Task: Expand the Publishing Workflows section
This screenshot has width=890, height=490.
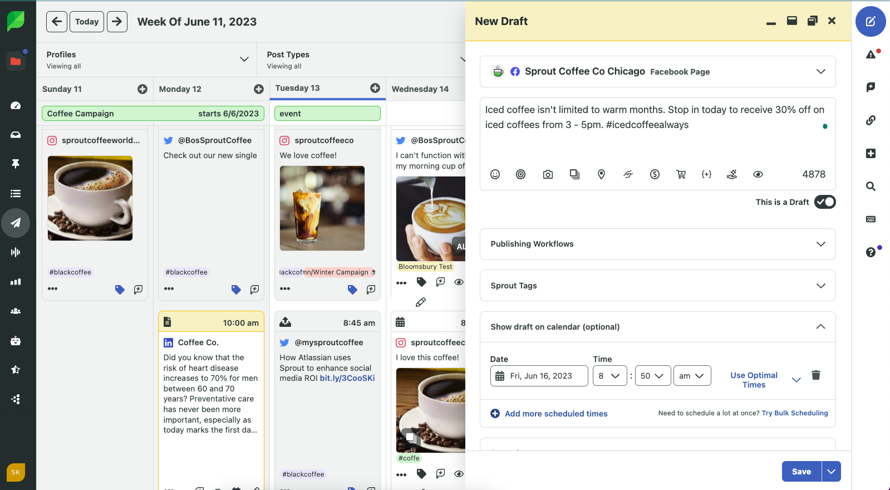Action: click(x=657, y=244)
